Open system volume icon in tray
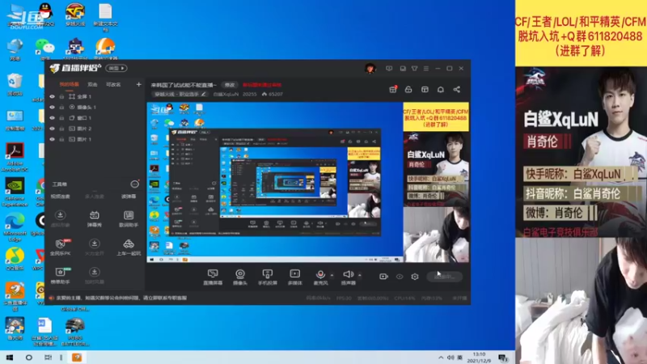The image size is (647, 364). (x=450, y=358)
